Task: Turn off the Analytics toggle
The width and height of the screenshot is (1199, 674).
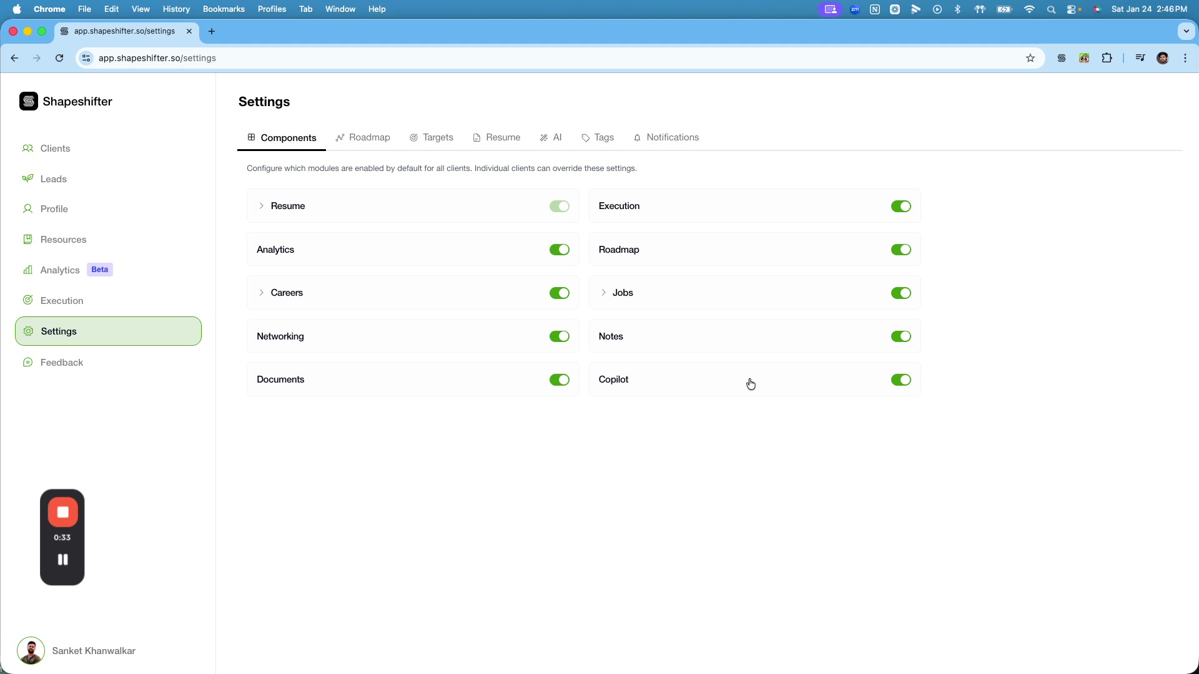Action: 559,250
